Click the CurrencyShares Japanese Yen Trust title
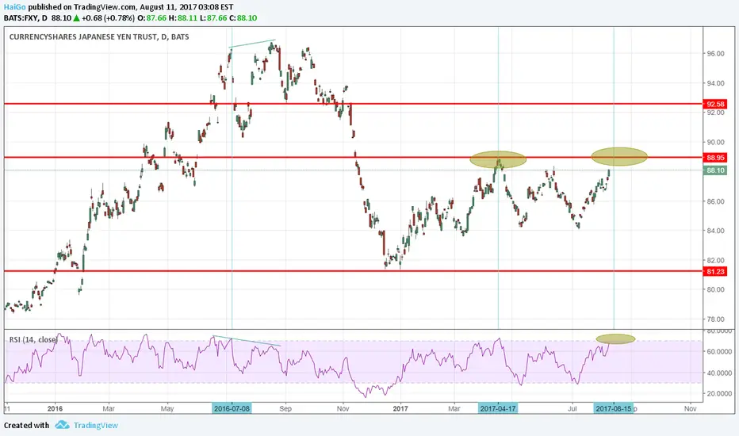Viewport: 739px width, 436px height. coord(99,36)
